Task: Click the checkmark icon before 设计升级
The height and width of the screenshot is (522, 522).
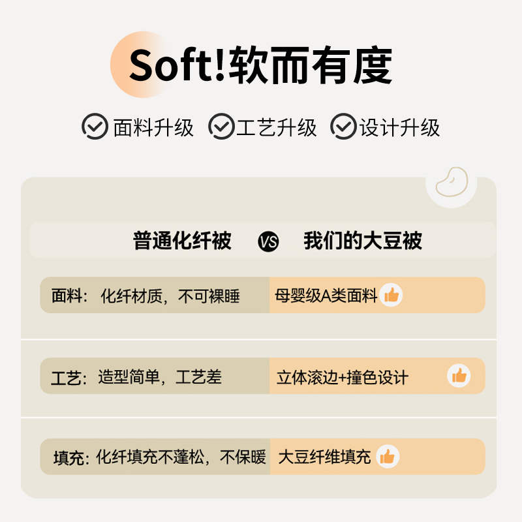Action: tap(344, 127)
